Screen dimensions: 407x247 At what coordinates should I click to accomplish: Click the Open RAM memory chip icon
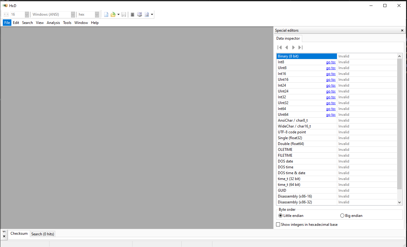[132, 14]
